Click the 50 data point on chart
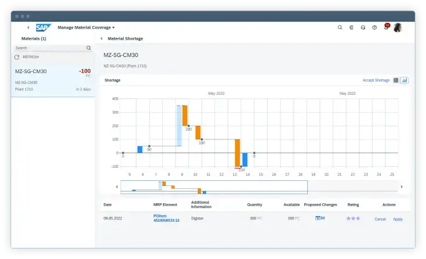The width and height of the screenshot is (426, 259). point(149,146)
